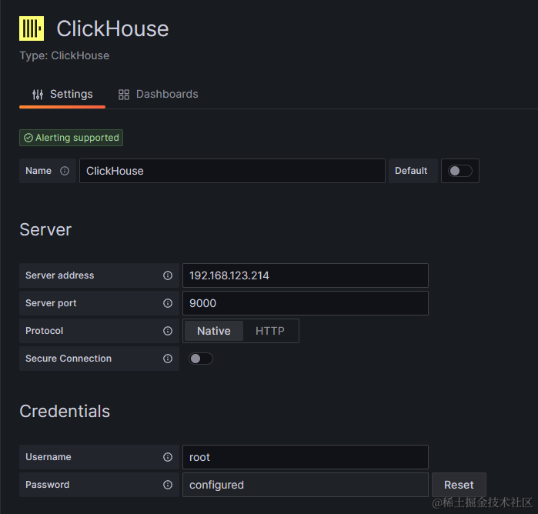538x514 pixels.
Task: Click the Server section heading
Action: (x=45, y=229)
